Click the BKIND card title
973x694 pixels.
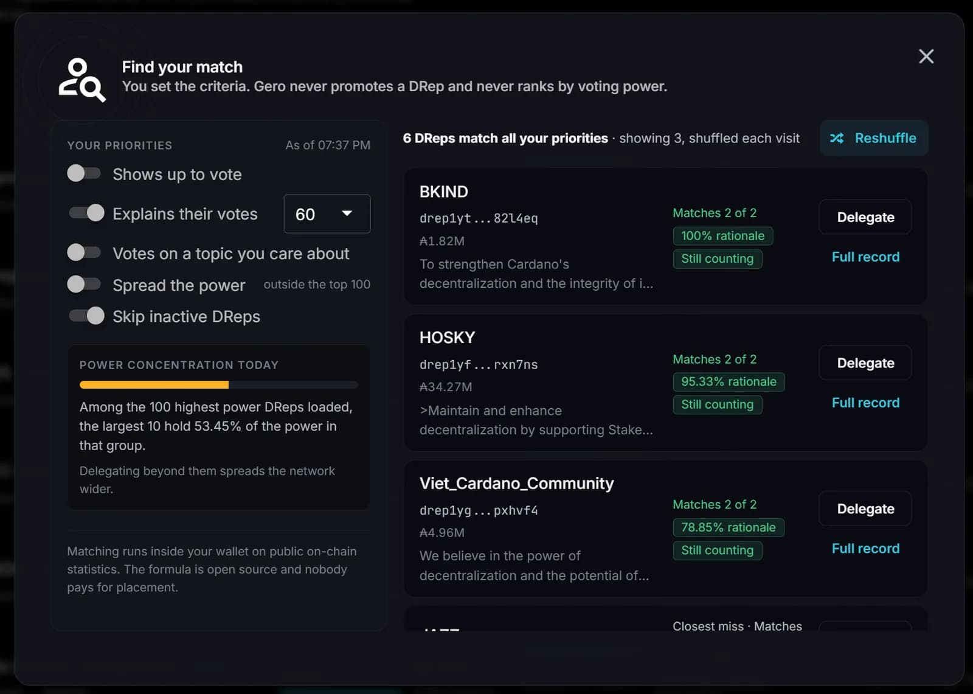point(444,192)
